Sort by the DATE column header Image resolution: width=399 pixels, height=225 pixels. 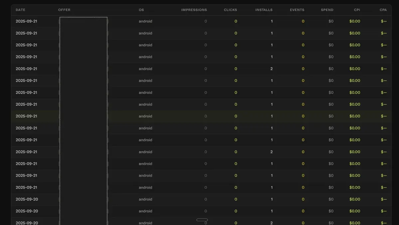click(20, 10)
